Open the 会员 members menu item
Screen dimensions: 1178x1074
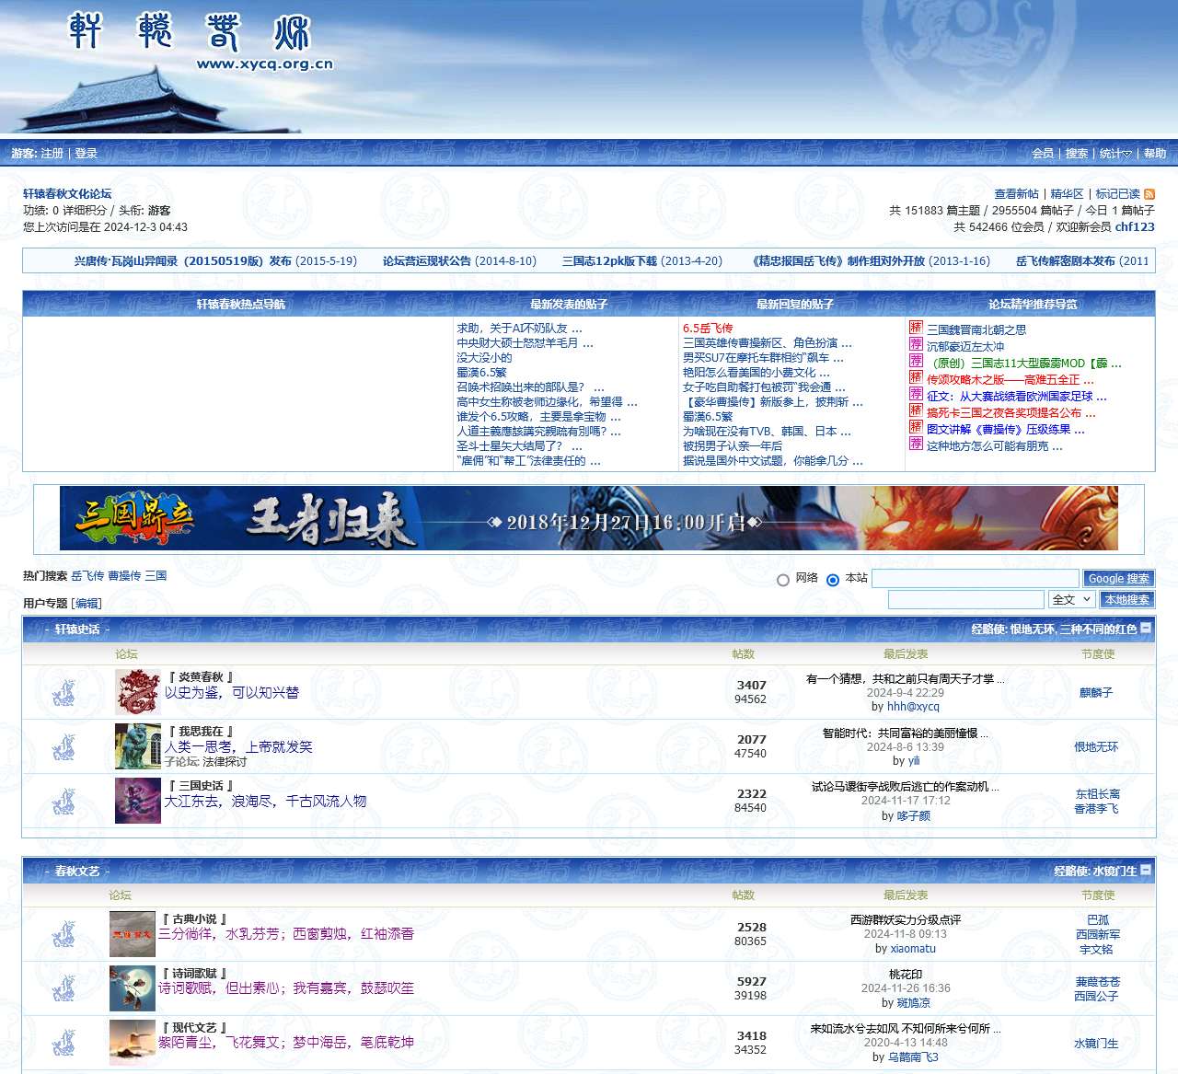1043,154
